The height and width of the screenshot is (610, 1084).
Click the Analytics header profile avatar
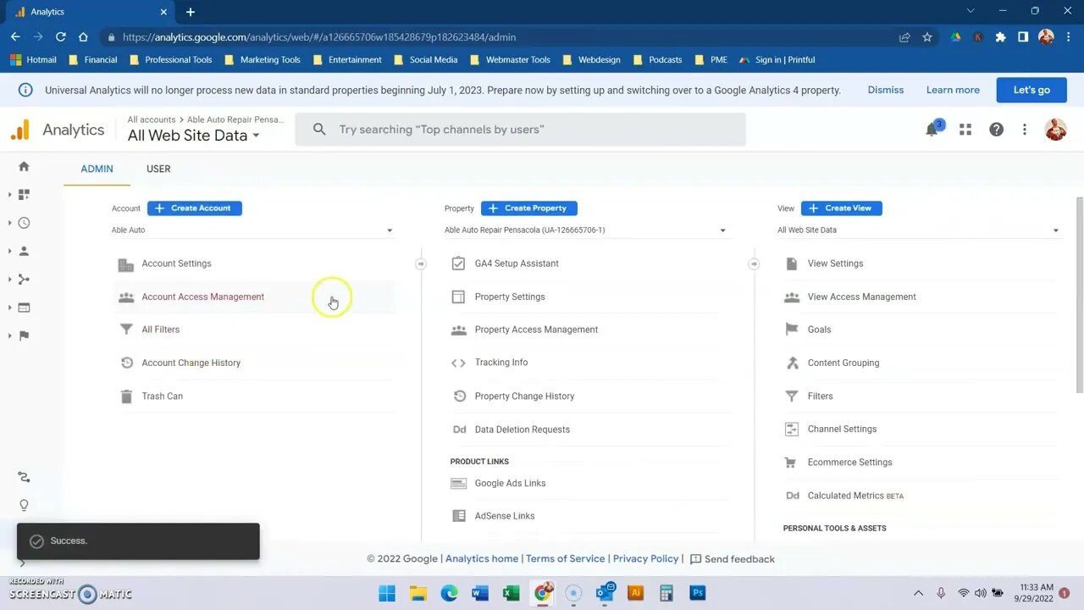(1055, 130)
